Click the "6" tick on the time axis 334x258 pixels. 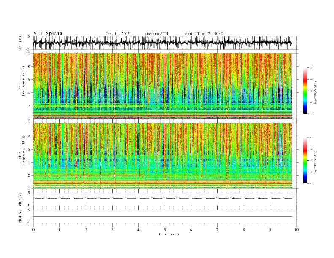click(191, 230)
